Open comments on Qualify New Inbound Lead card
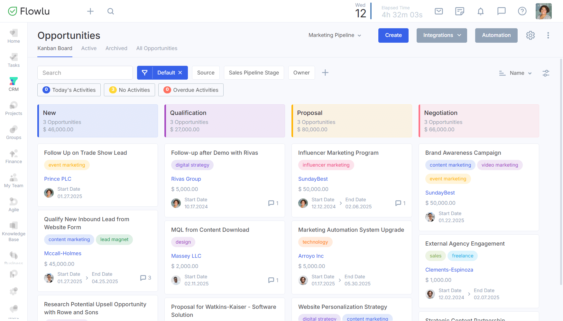The width and height of the screenshot is (563, 321). [146, 278]
